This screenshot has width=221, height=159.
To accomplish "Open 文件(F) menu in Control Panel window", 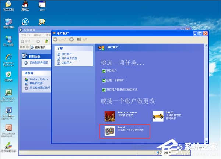I will pos(25,35).
